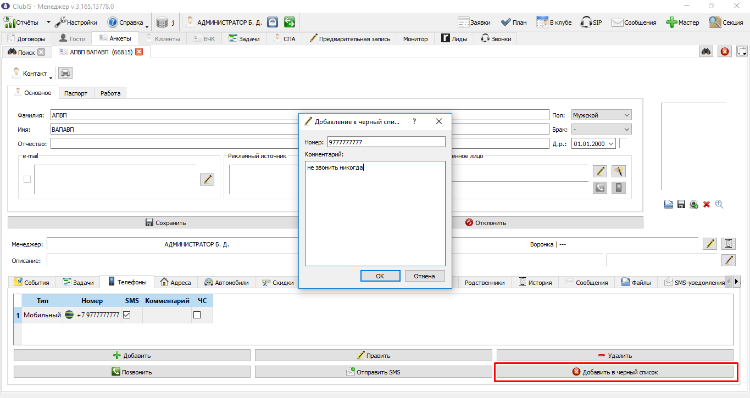Close the АПВП ВАПАВП (66815) subtab

pos(139,52)
